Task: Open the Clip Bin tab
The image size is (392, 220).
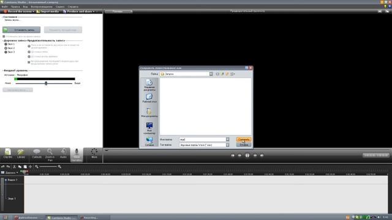Action: pyautogui.click(x=8, y=153)
